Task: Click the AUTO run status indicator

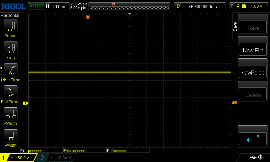Action: point(36,6)
